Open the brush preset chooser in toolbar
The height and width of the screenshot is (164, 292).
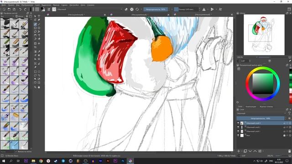(x=54, y=9)
